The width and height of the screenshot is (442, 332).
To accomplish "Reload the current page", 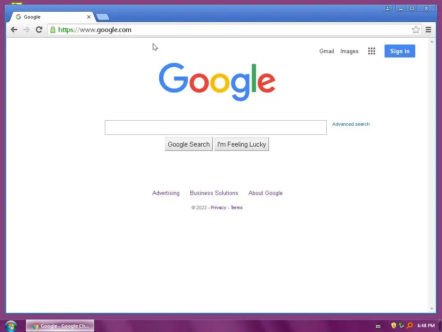I will click(39, 30).
